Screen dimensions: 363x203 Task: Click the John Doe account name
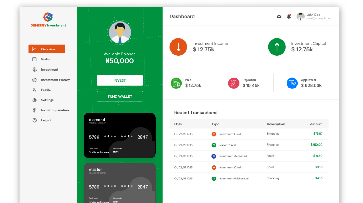[313, 15]
